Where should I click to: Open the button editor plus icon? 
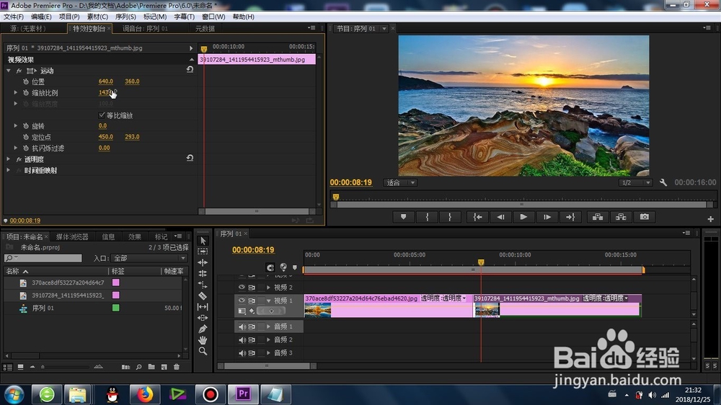pos(710,219)
